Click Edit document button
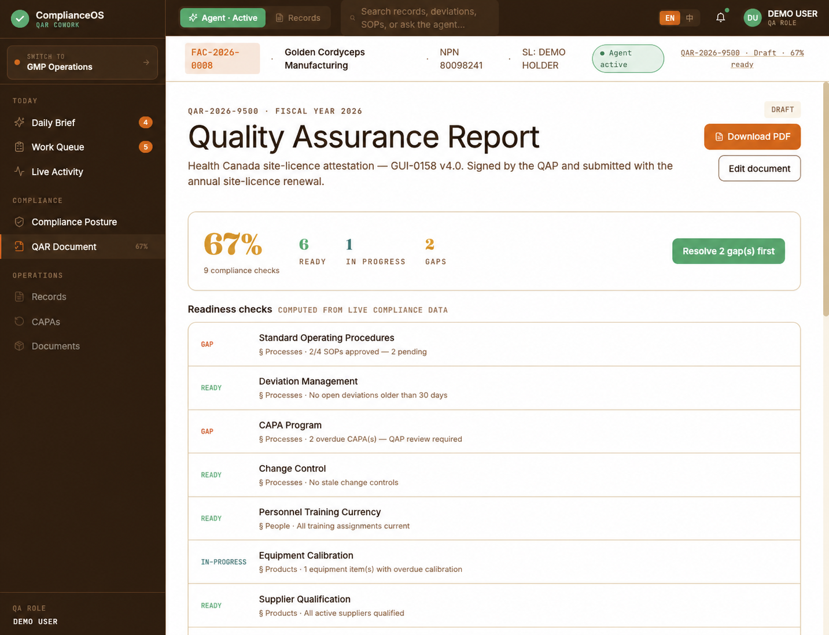Screen dimensions: 829x635 tap(759, 168)
